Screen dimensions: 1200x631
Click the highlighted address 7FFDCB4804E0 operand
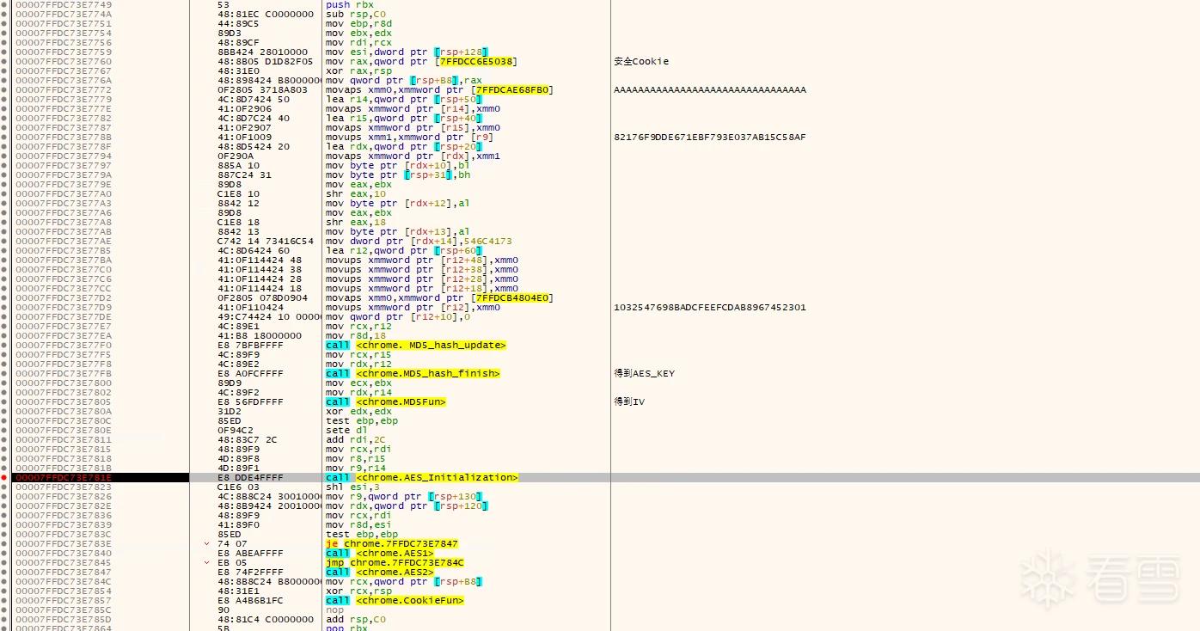[x=512, y=297]
